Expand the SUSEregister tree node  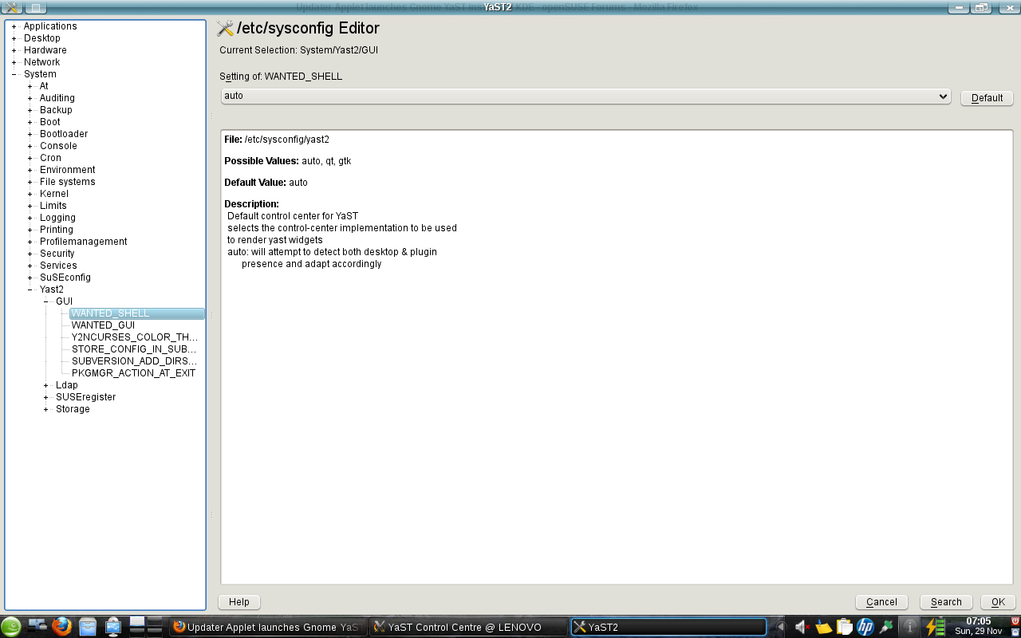pos(46,397)
